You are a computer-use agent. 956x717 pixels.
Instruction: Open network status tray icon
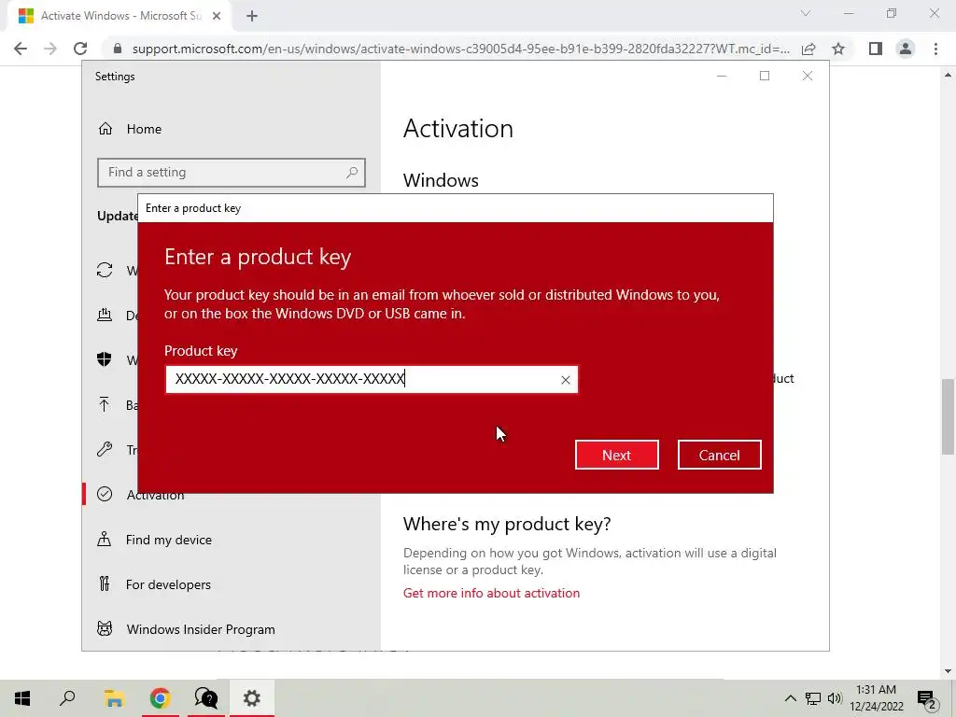(813, 698)
